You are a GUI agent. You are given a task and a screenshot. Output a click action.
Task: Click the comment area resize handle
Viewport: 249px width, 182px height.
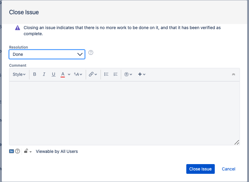tap(237, 143)
